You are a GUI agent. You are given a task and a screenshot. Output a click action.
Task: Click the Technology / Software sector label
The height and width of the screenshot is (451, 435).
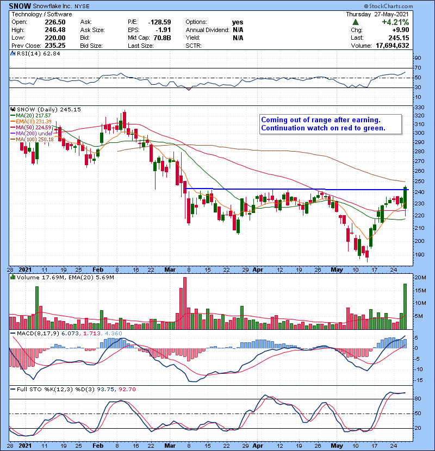tap(41, 14)
